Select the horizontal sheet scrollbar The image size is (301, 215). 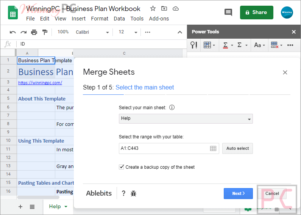pyautogui.click(x=38, y=197)
